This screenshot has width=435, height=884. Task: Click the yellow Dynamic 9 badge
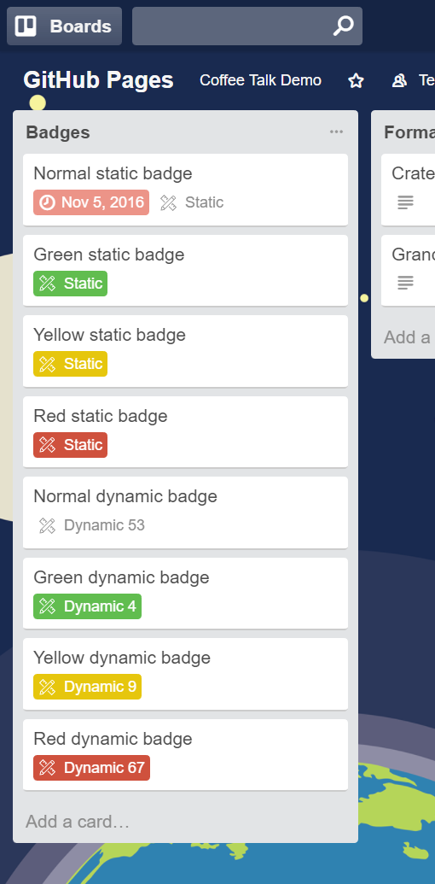pyautogui.click(x=87, y=687)
